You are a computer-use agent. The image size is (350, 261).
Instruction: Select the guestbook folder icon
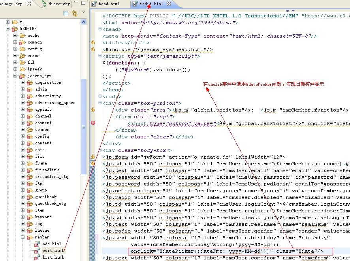(x=30, y=197)
